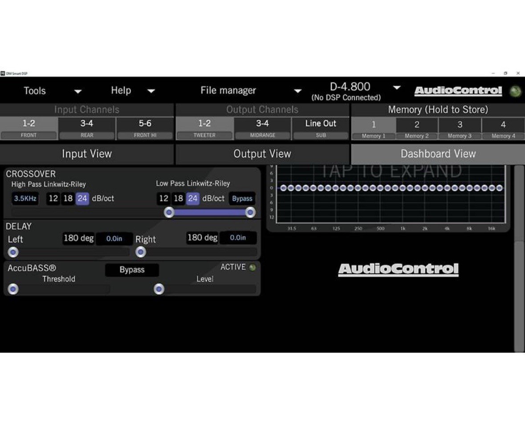525x446 pixels.
Task: Click the first EQ band point near 31.5 Hz
Action: (283, 188)
